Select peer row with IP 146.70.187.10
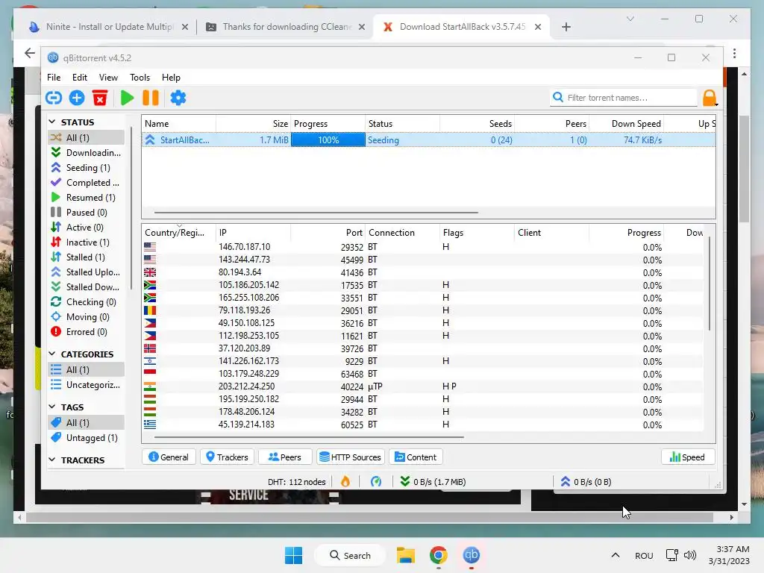Screen dimensions: 764x573 pos(423,247)
